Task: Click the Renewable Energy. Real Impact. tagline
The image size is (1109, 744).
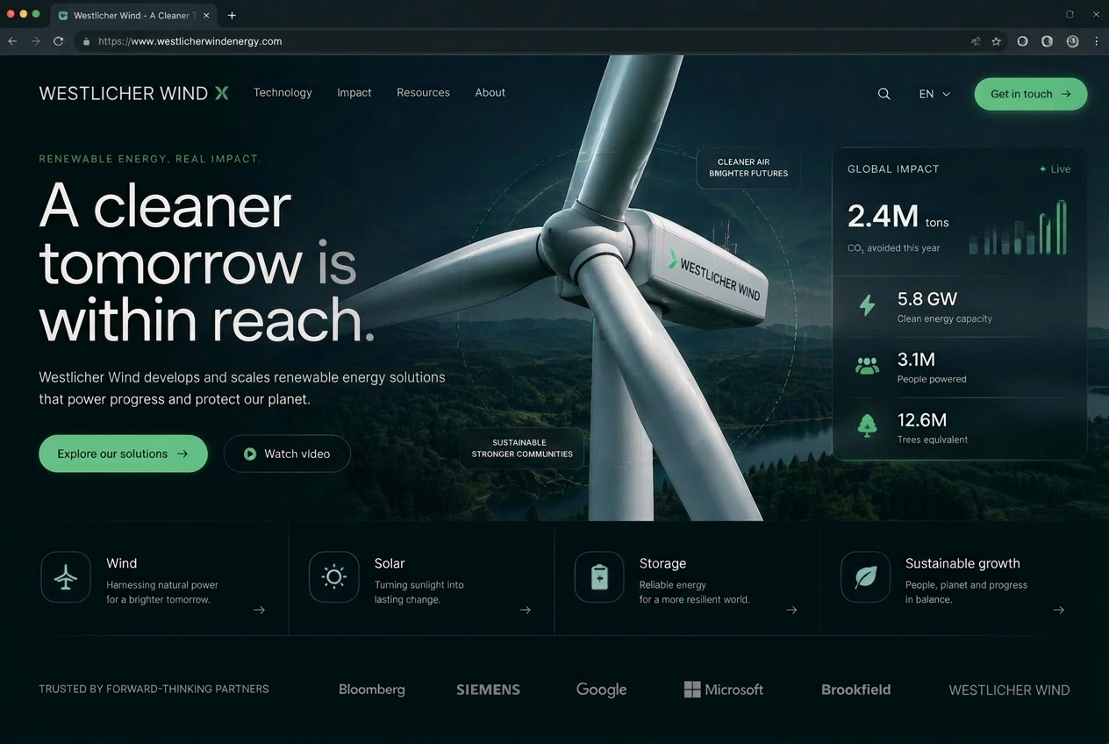Action: click(x=150, y=159)
